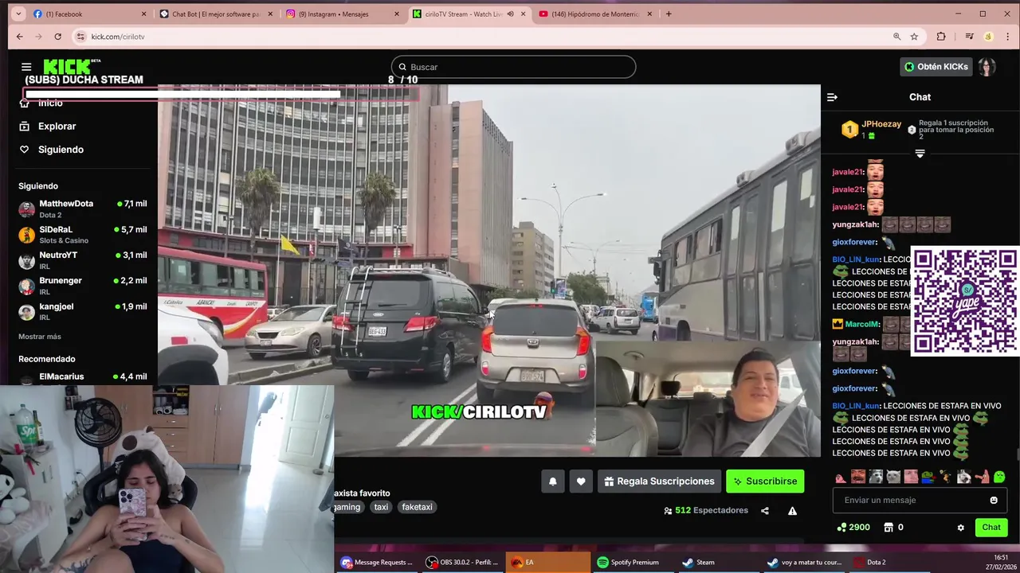Open the Chrome profile avatar
The image size is (1020, 573).
[x=988, y=37]
